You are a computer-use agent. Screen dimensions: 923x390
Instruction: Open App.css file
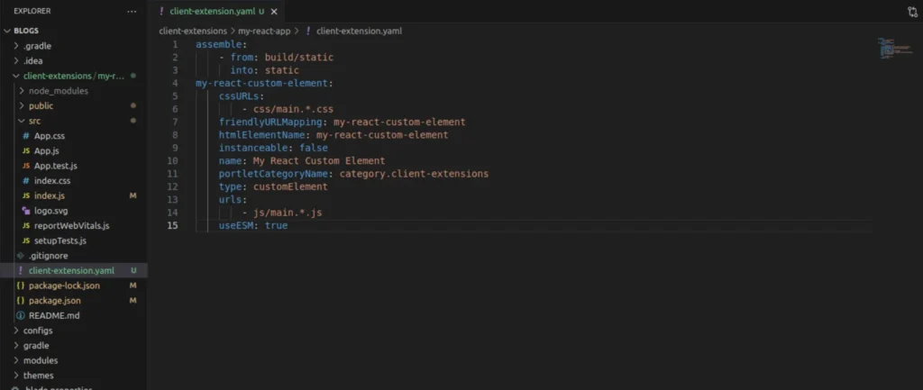point(50,136)
